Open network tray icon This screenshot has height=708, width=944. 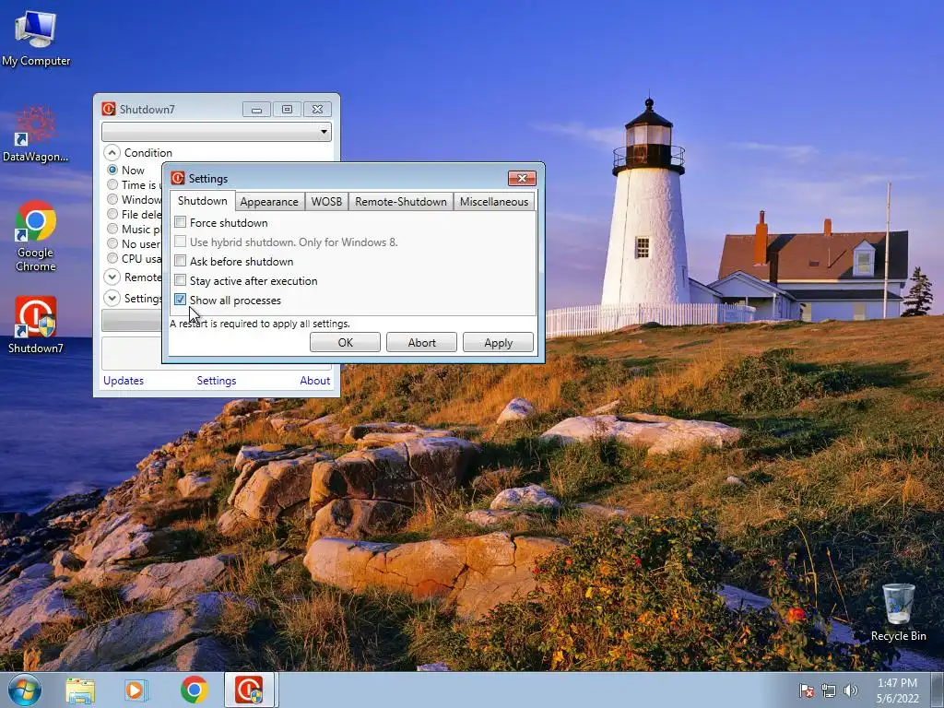point(829,690)
